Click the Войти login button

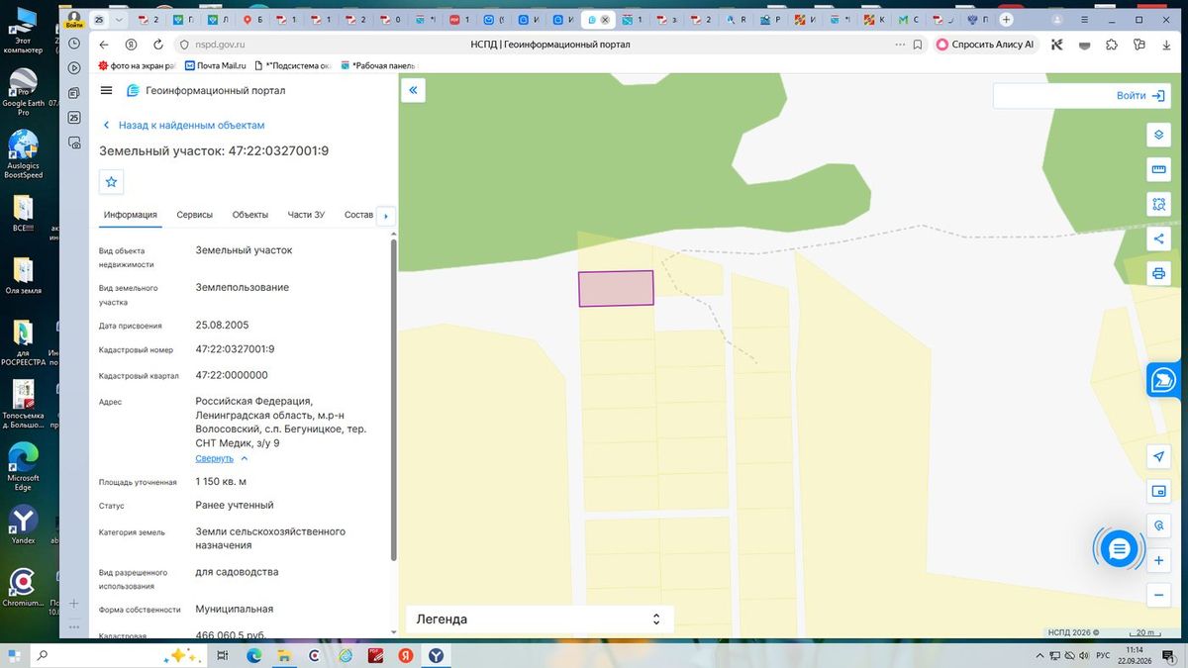[1140, 96]
